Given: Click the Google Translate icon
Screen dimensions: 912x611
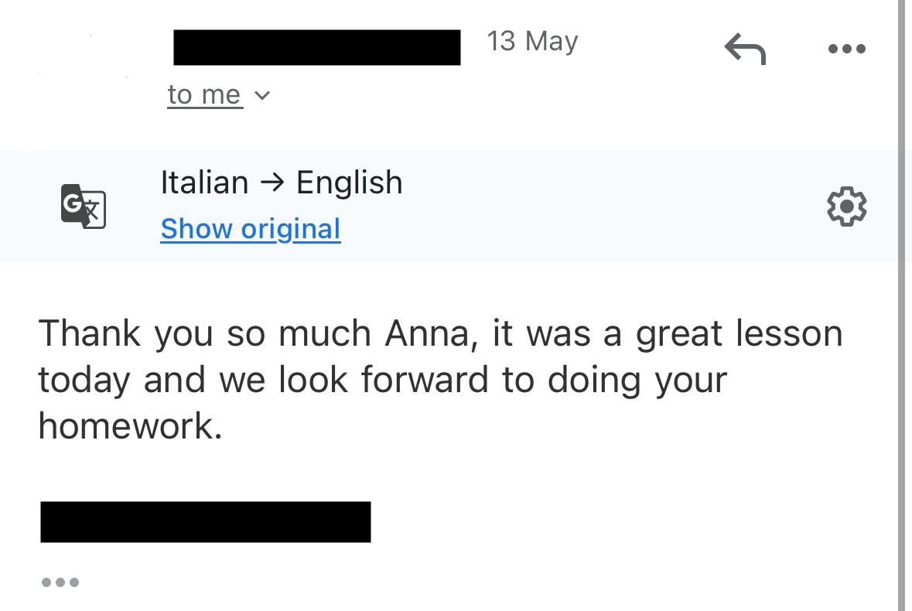Looking at the screenshot, I should (83, 206).
